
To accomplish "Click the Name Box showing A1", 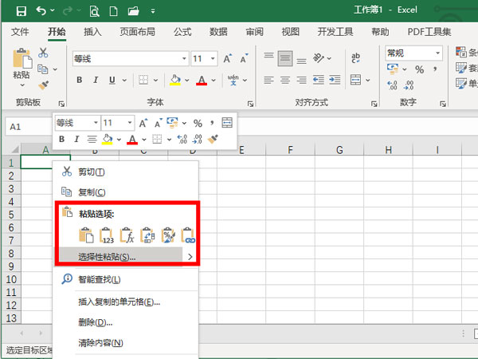I will (24, 127).
